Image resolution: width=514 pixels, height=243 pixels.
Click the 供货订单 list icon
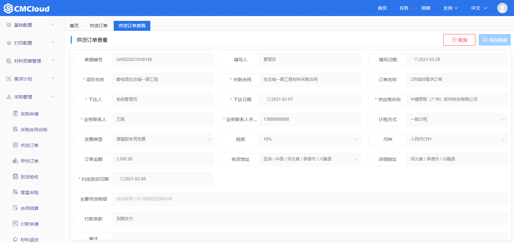coord(15,145)
